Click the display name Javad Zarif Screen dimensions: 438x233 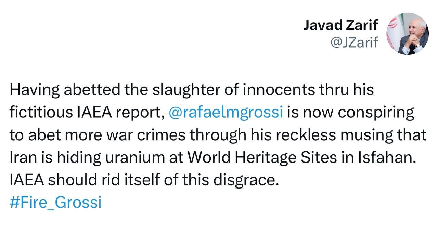point(340,25)
